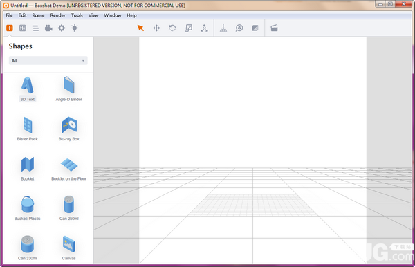Add the Can 250ml shape
The image size is (415, 267).
pos(68,208)
